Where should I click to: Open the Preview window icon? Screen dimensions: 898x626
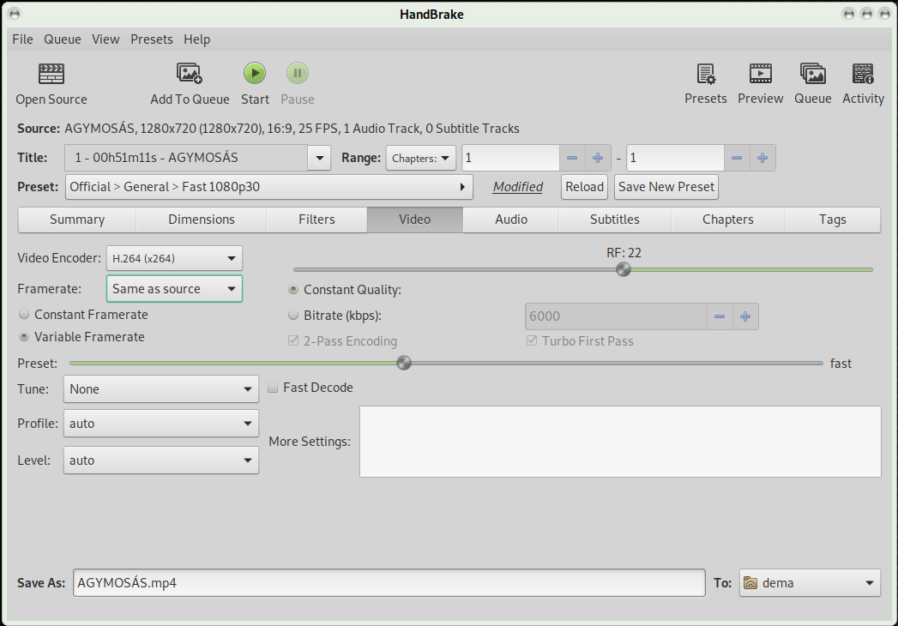click(x=760, y=74)
